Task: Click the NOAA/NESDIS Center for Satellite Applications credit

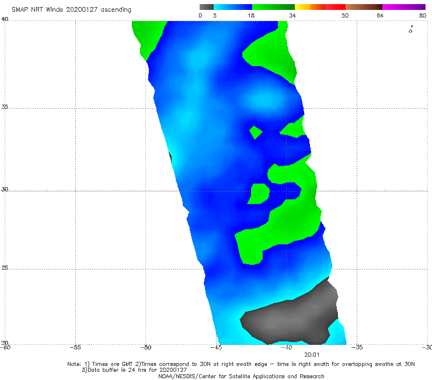Action: pos(241,376)
